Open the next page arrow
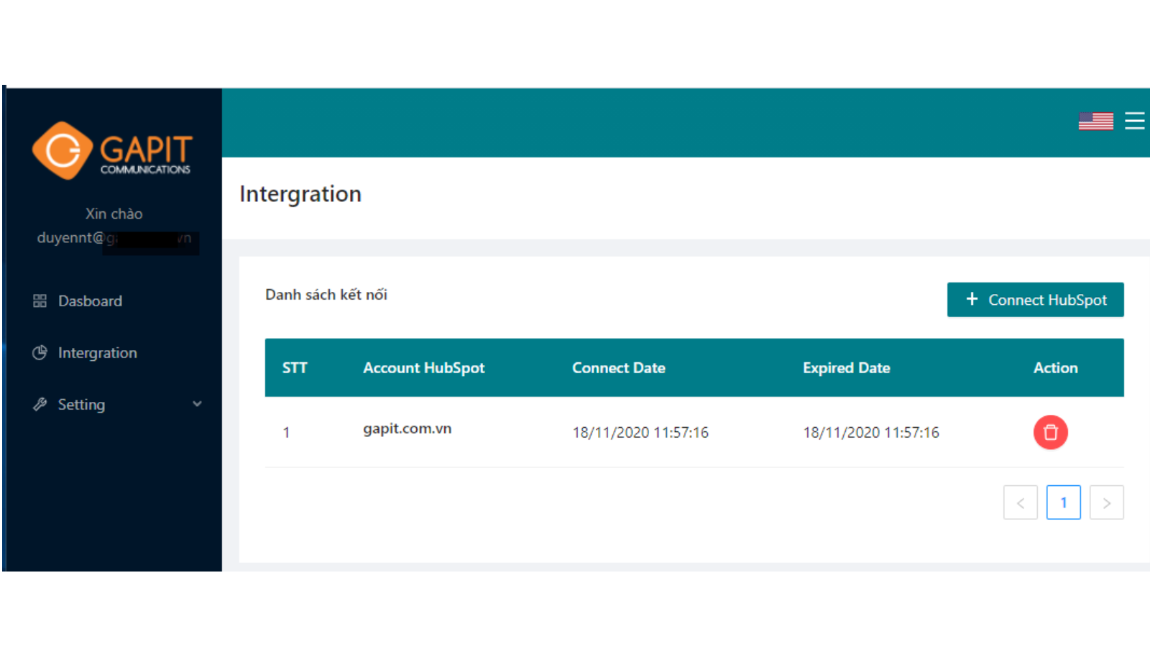Screen dimensions: 1150x647 [1106, 502]
